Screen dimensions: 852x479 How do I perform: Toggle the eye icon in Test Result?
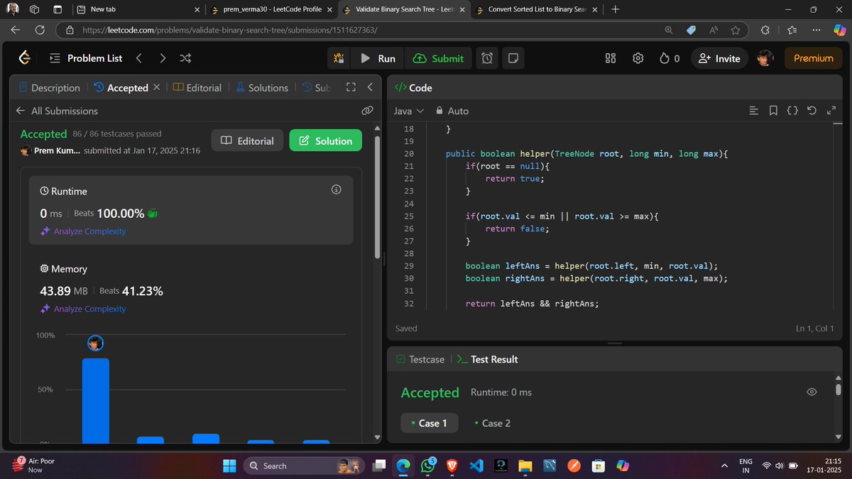coord(812,392)
